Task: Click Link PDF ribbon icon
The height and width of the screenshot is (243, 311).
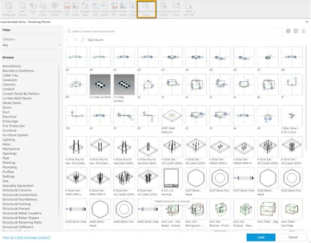Action: click(67, 9)
